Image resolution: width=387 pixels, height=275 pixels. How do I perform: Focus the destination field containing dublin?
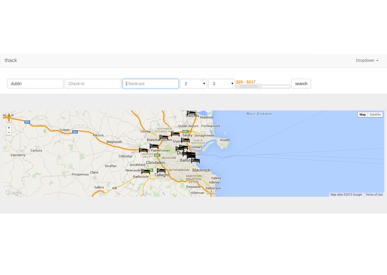(x=35, y=84)
